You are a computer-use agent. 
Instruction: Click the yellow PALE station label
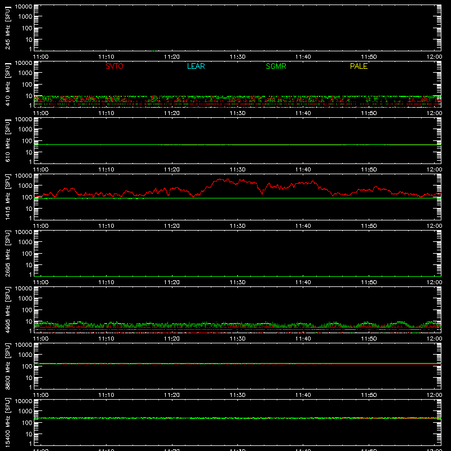coord(359,66)
